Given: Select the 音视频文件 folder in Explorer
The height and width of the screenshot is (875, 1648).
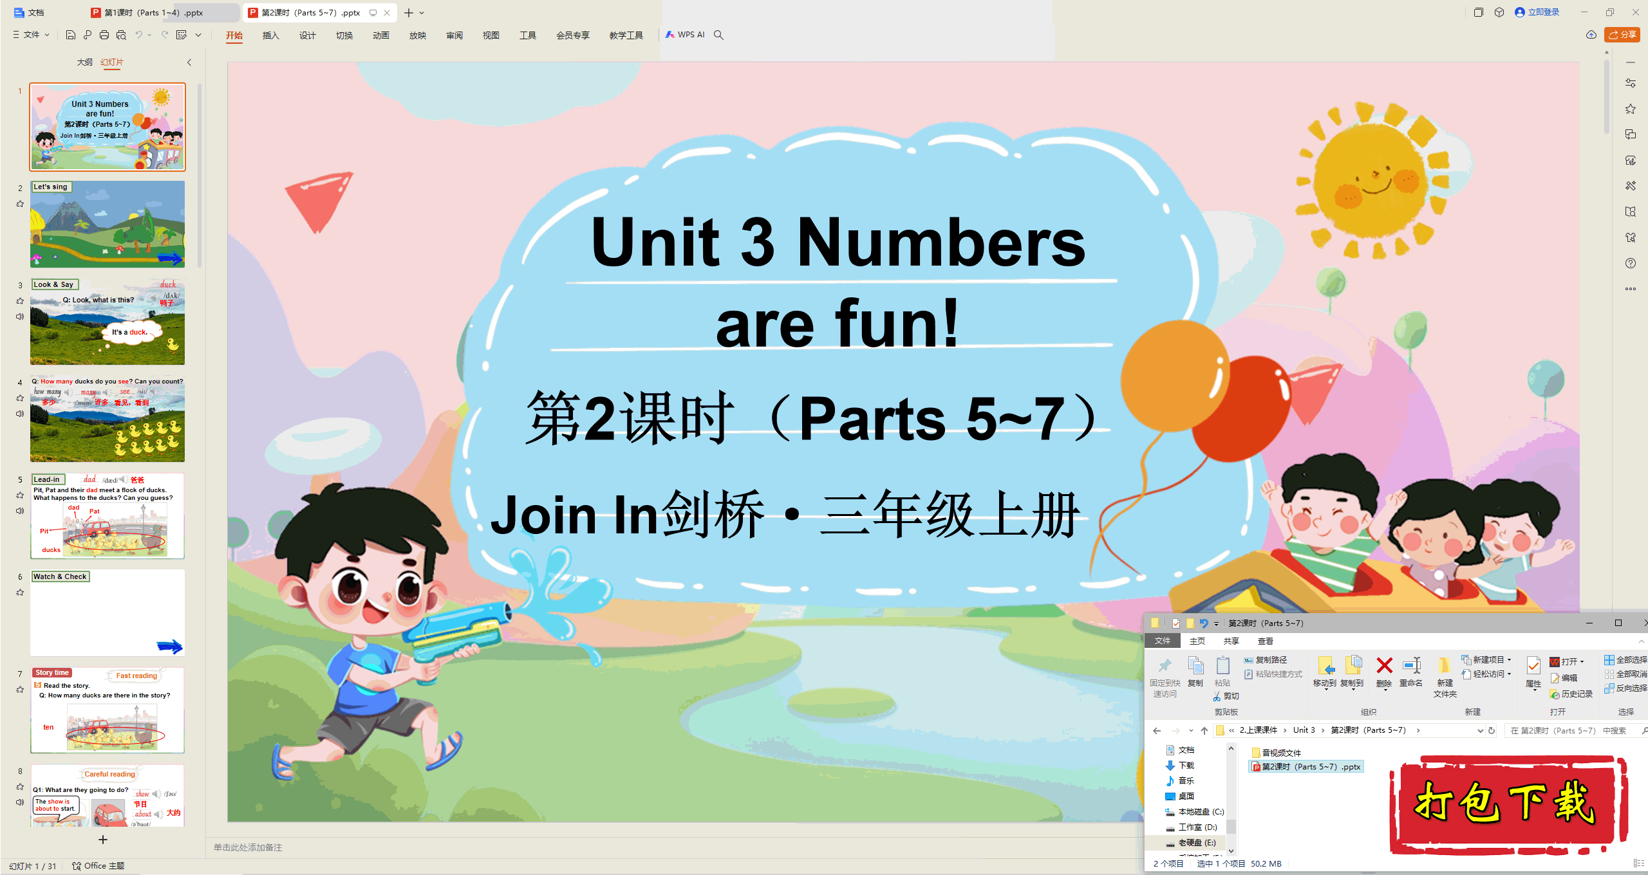Looking at the screenshot, I should click(x=1277, y=753).
